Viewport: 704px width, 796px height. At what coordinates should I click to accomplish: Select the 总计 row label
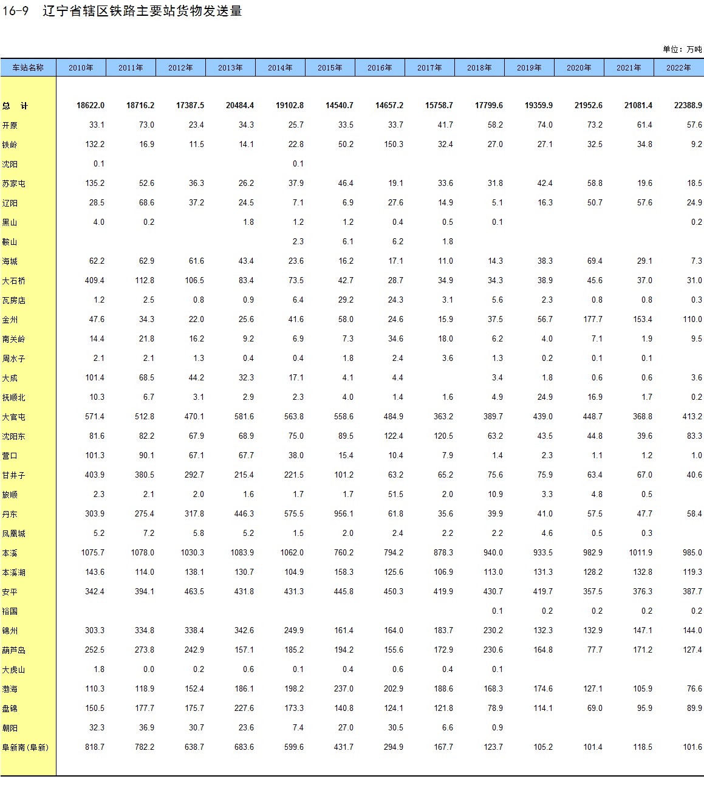(x=15, y=106)
